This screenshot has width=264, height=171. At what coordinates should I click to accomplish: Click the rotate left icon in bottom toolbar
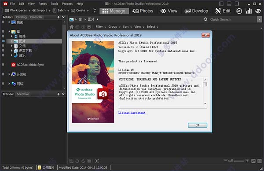77,161
